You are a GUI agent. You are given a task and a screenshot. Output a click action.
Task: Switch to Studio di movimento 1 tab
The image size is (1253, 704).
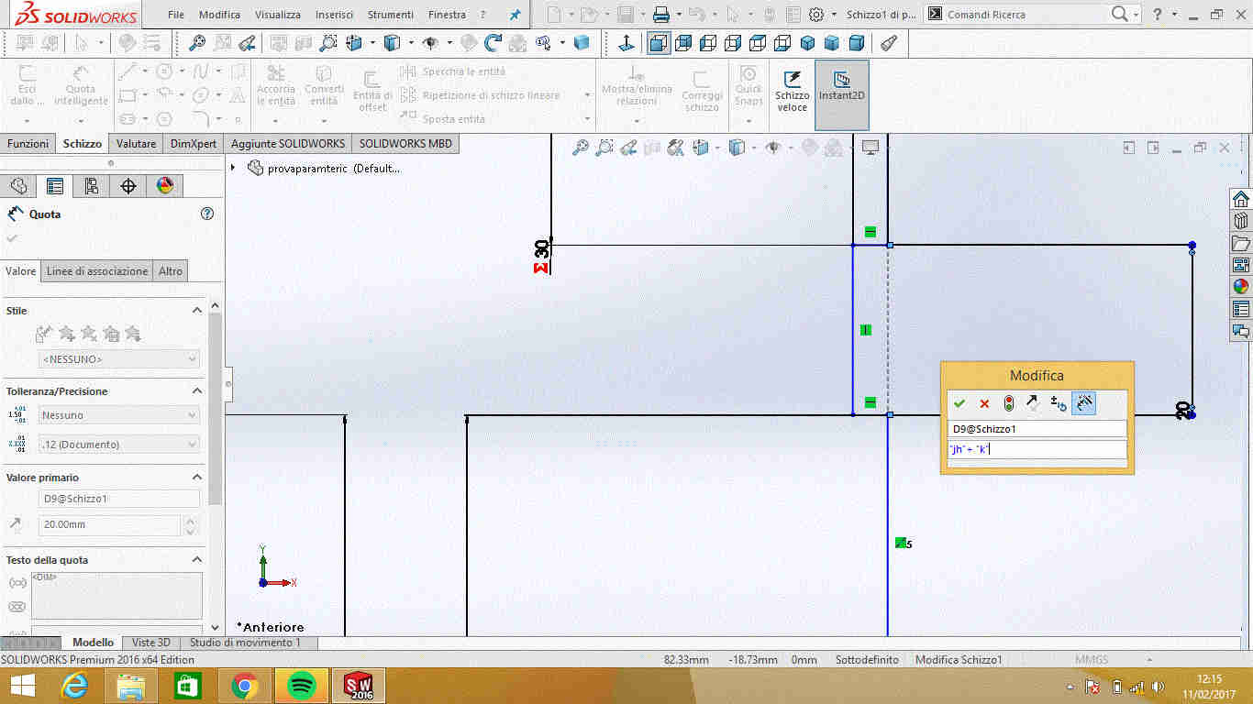point(245,643)
